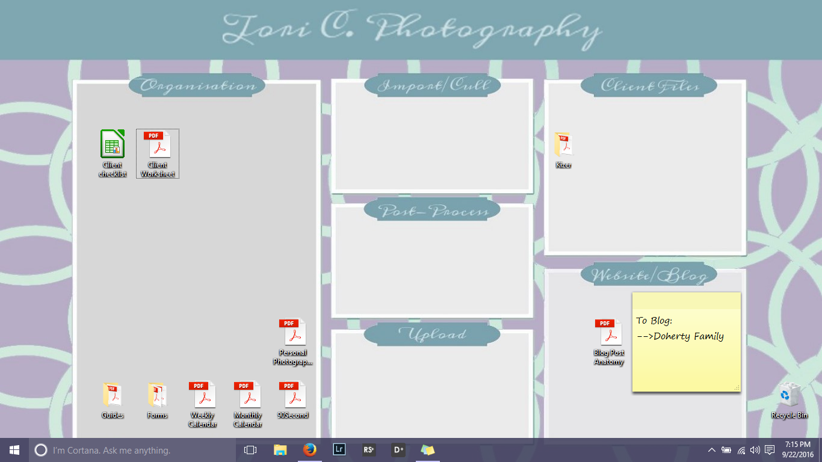The height and width of the screenshot is (462, 822).
Task: Launch Lightroom from the taskbar
Action: pyautogui.click(x=339, y=450)
